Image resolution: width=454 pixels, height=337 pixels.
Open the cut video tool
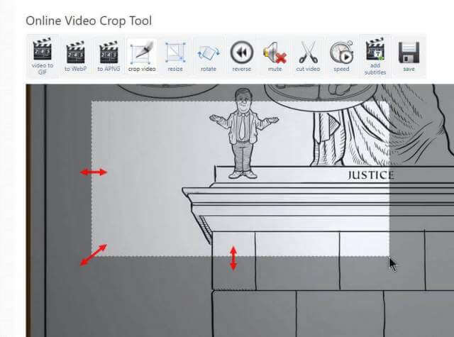tap(308, 56)
